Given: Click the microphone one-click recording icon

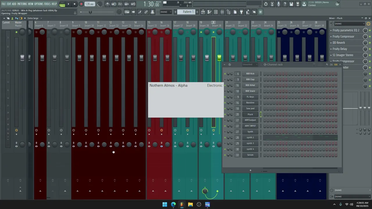Looking at the screenshot, I should (x=279, y=4).
